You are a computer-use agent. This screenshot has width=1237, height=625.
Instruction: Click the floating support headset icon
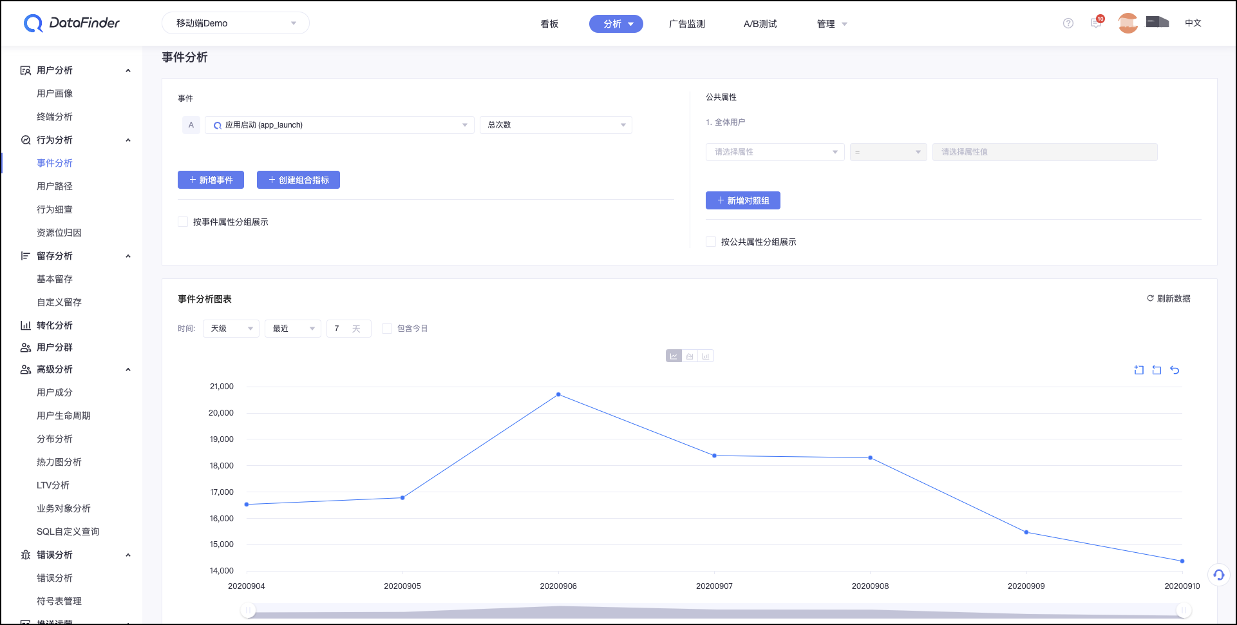pos(1219,575)
